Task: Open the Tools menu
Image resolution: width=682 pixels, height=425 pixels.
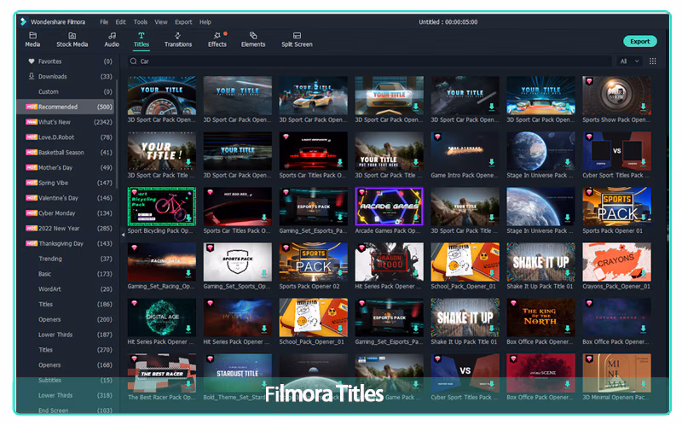Action: pyautogui.click(x=140, y=22)
